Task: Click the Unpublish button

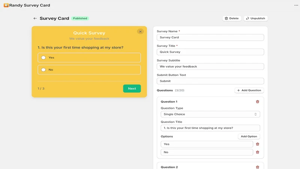Action: click(x=256, y=18)
